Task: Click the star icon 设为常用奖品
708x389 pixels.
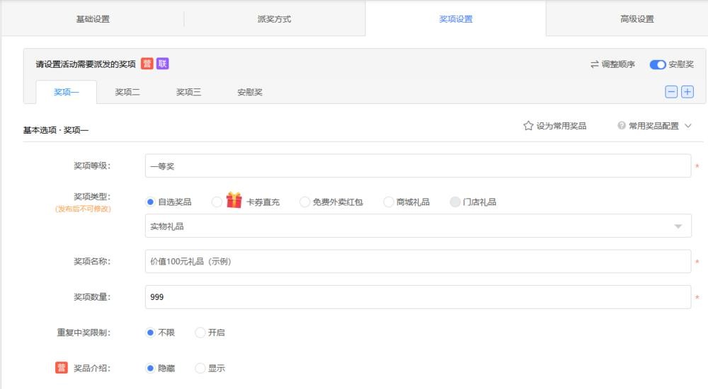Action: point(528,126)
